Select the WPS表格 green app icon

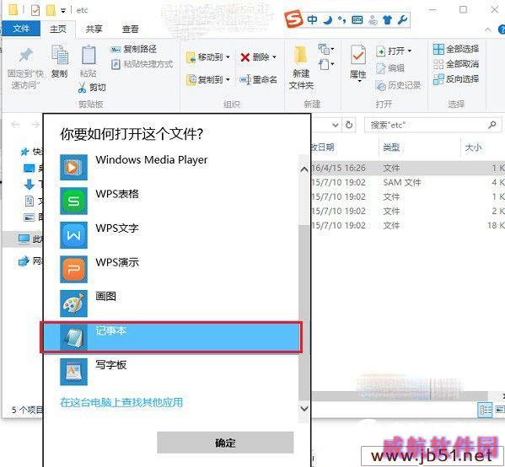click(x=73, y=201)
